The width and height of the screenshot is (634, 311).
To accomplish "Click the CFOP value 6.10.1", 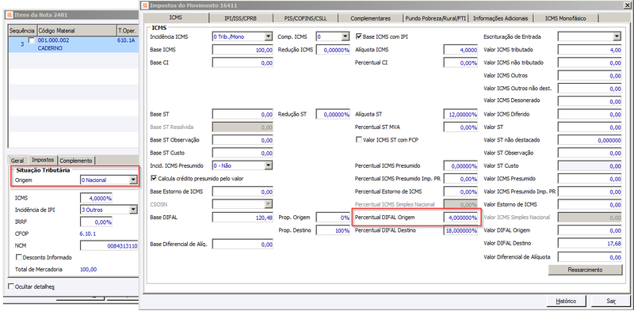I will (x=88, y=233).
